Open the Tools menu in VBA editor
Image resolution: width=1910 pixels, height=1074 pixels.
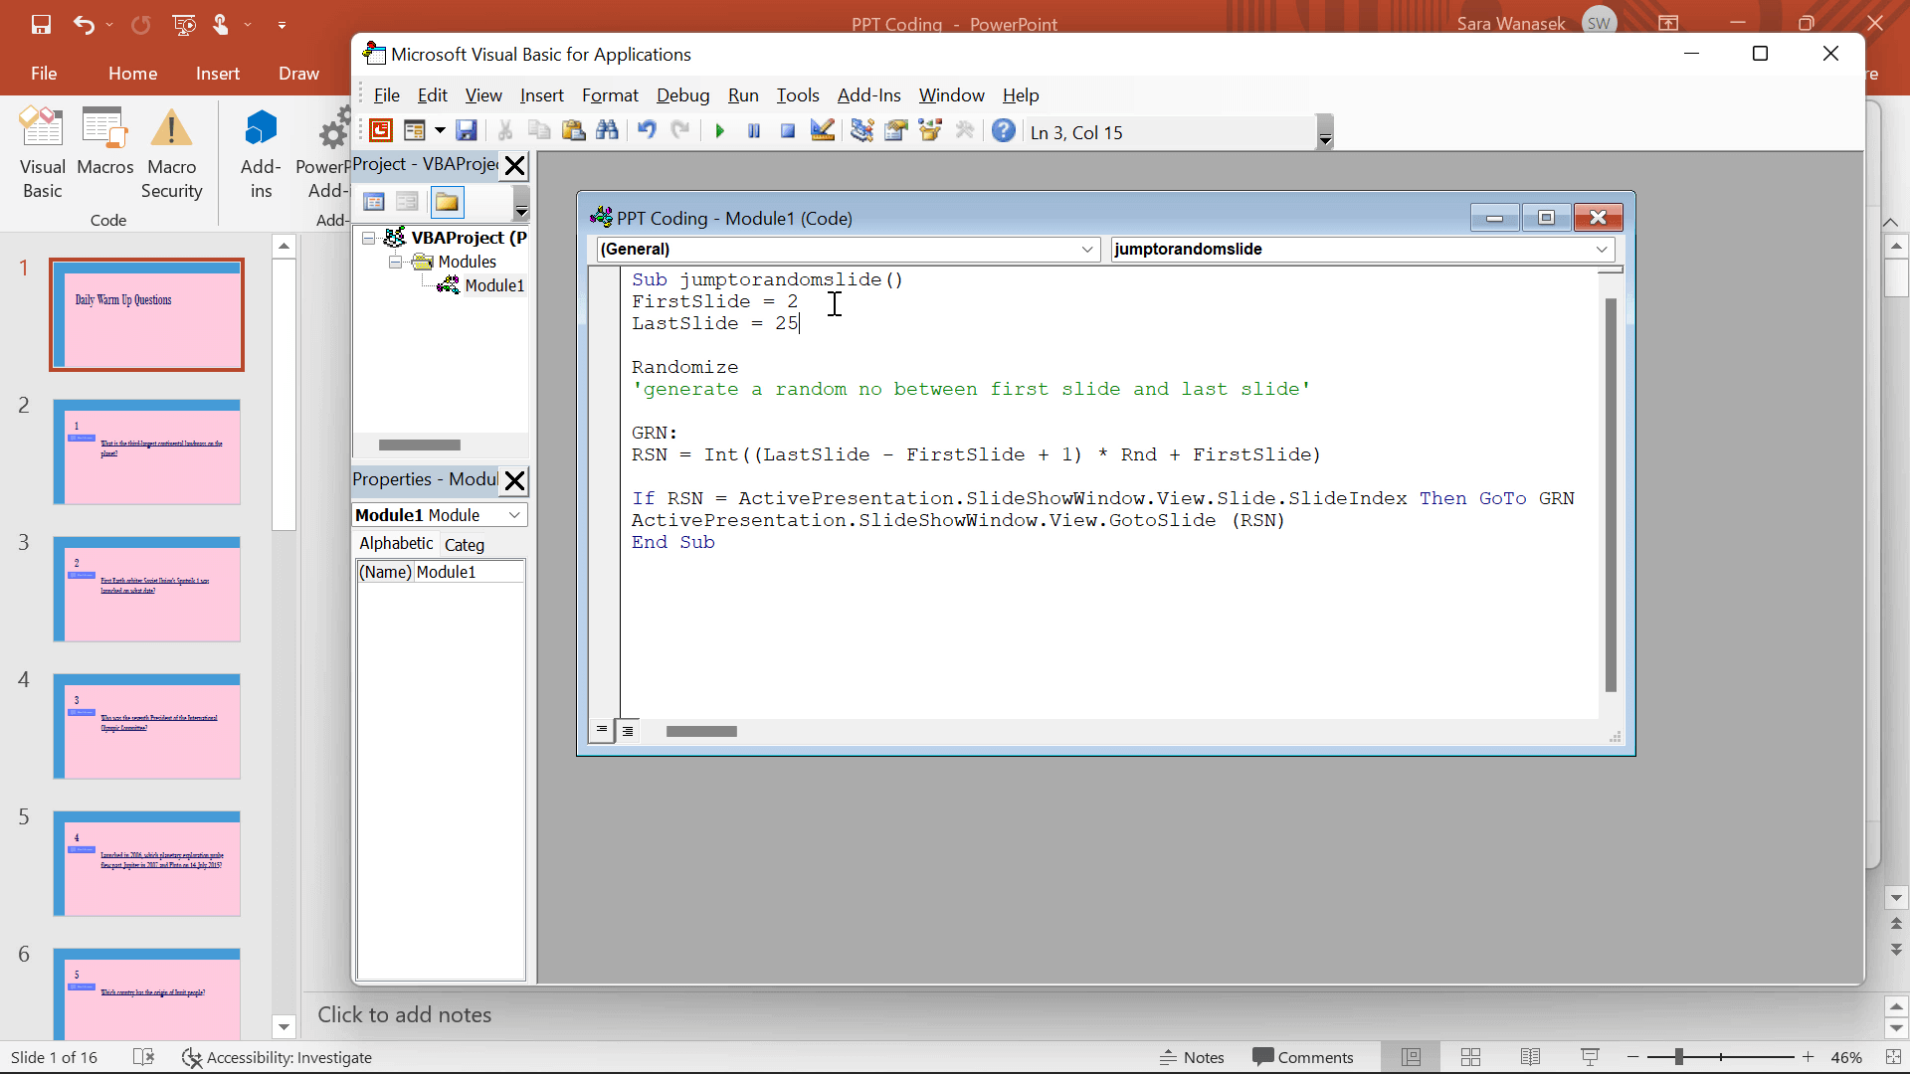click(x=798, y=94)
